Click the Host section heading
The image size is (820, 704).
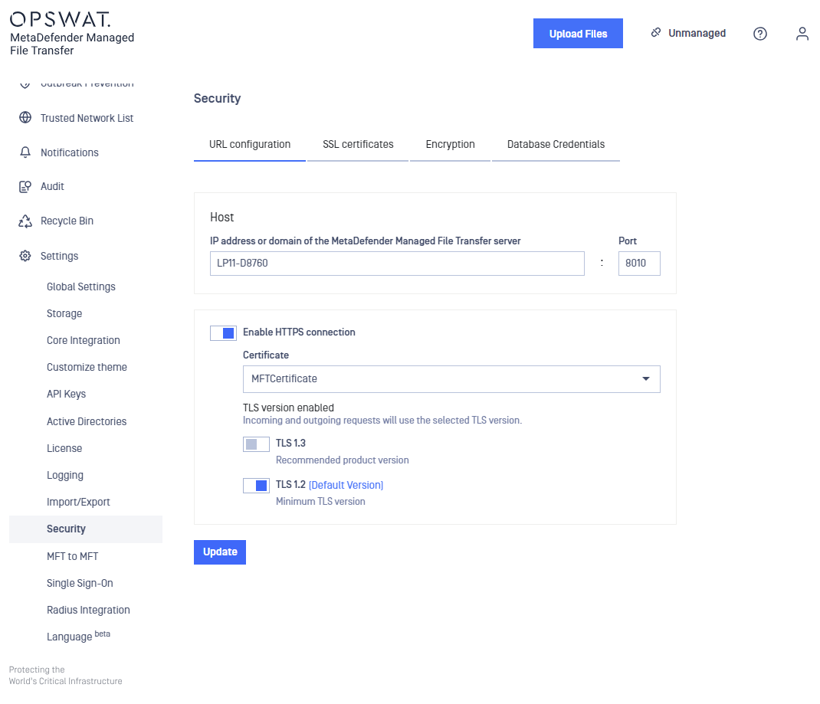coord(221,218)
